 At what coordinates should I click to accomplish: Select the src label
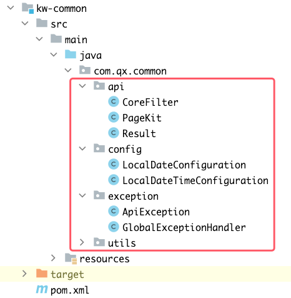click(59, 24)
